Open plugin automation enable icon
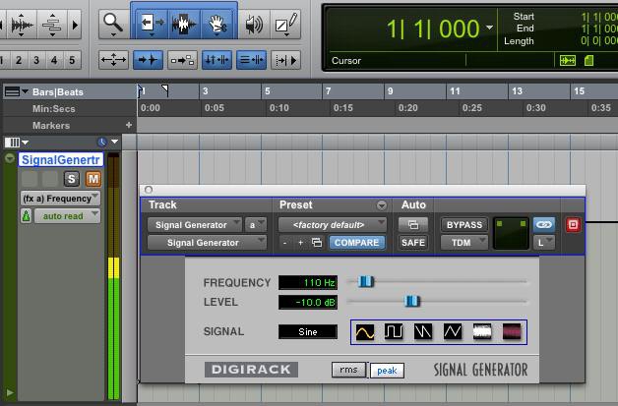Screen dimensions: 618x406 [x=413, y=225]
